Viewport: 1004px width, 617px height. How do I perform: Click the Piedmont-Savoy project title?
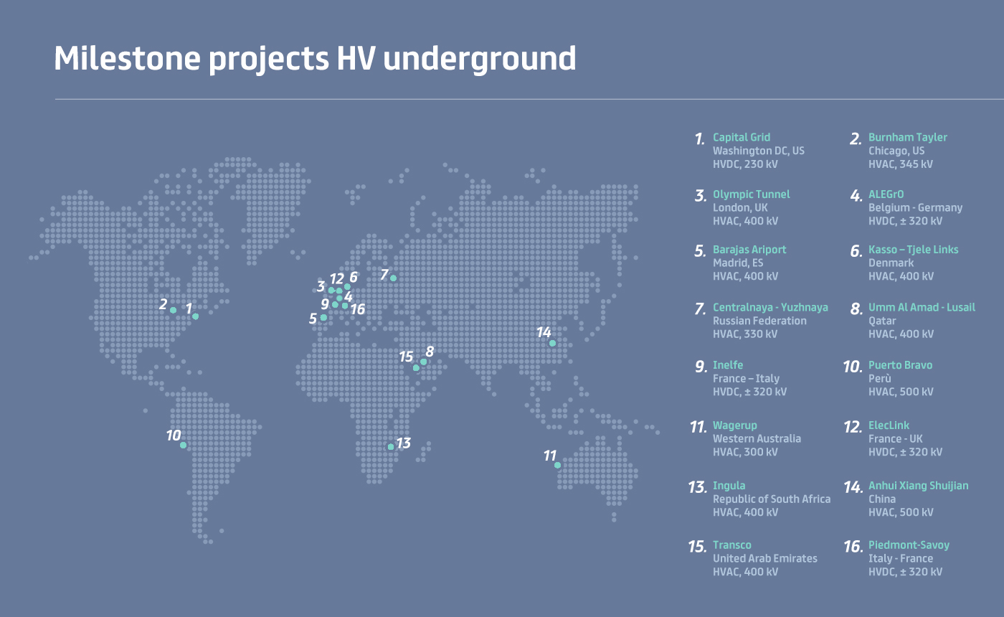(909, 545)
